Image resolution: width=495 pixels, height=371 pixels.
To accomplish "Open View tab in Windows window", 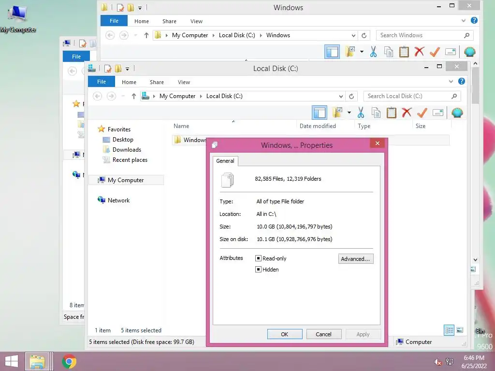I will coord(196,21).
